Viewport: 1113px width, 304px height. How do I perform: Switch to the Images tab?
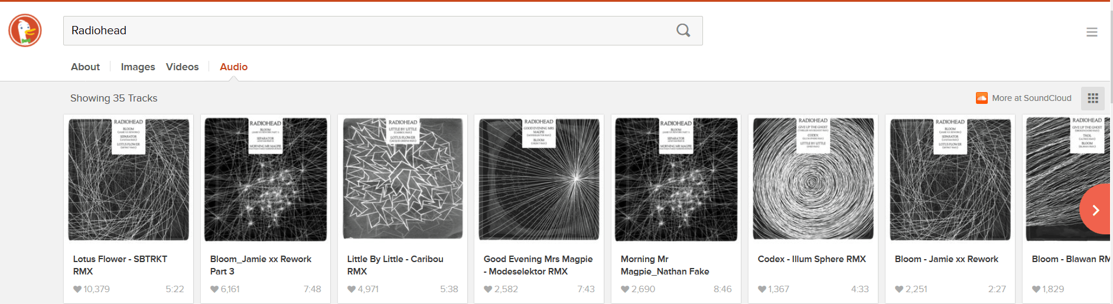(x=138, y=67)
